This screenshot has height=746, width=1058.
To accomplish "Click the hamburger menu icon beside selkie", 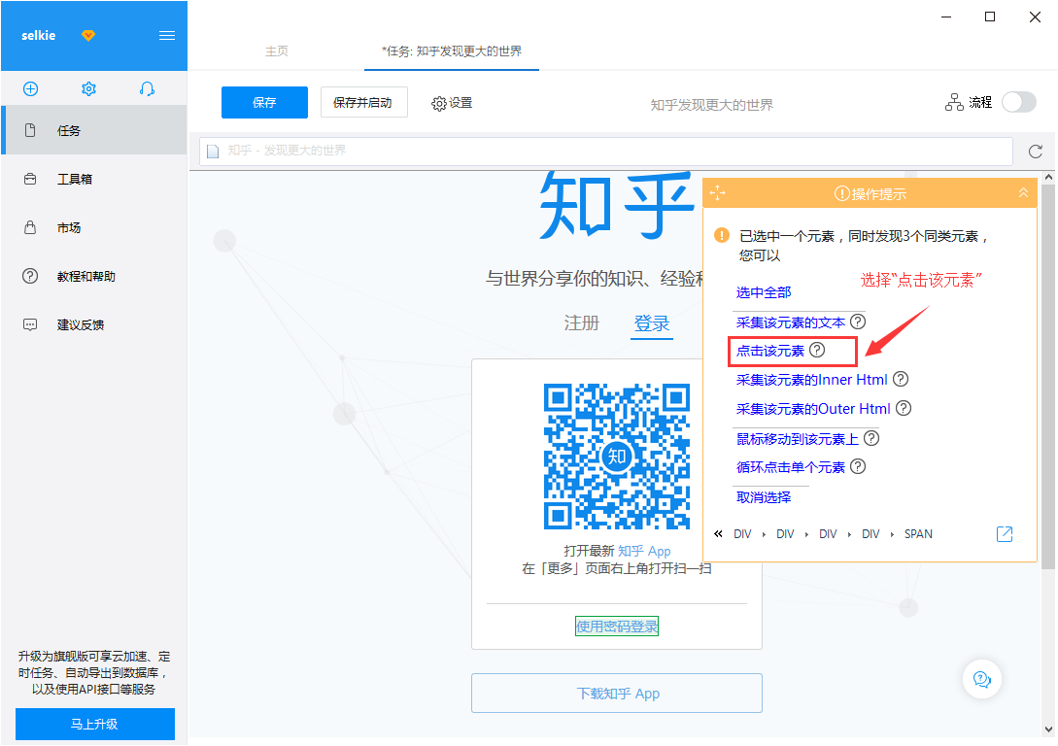I will coord(167,35).
